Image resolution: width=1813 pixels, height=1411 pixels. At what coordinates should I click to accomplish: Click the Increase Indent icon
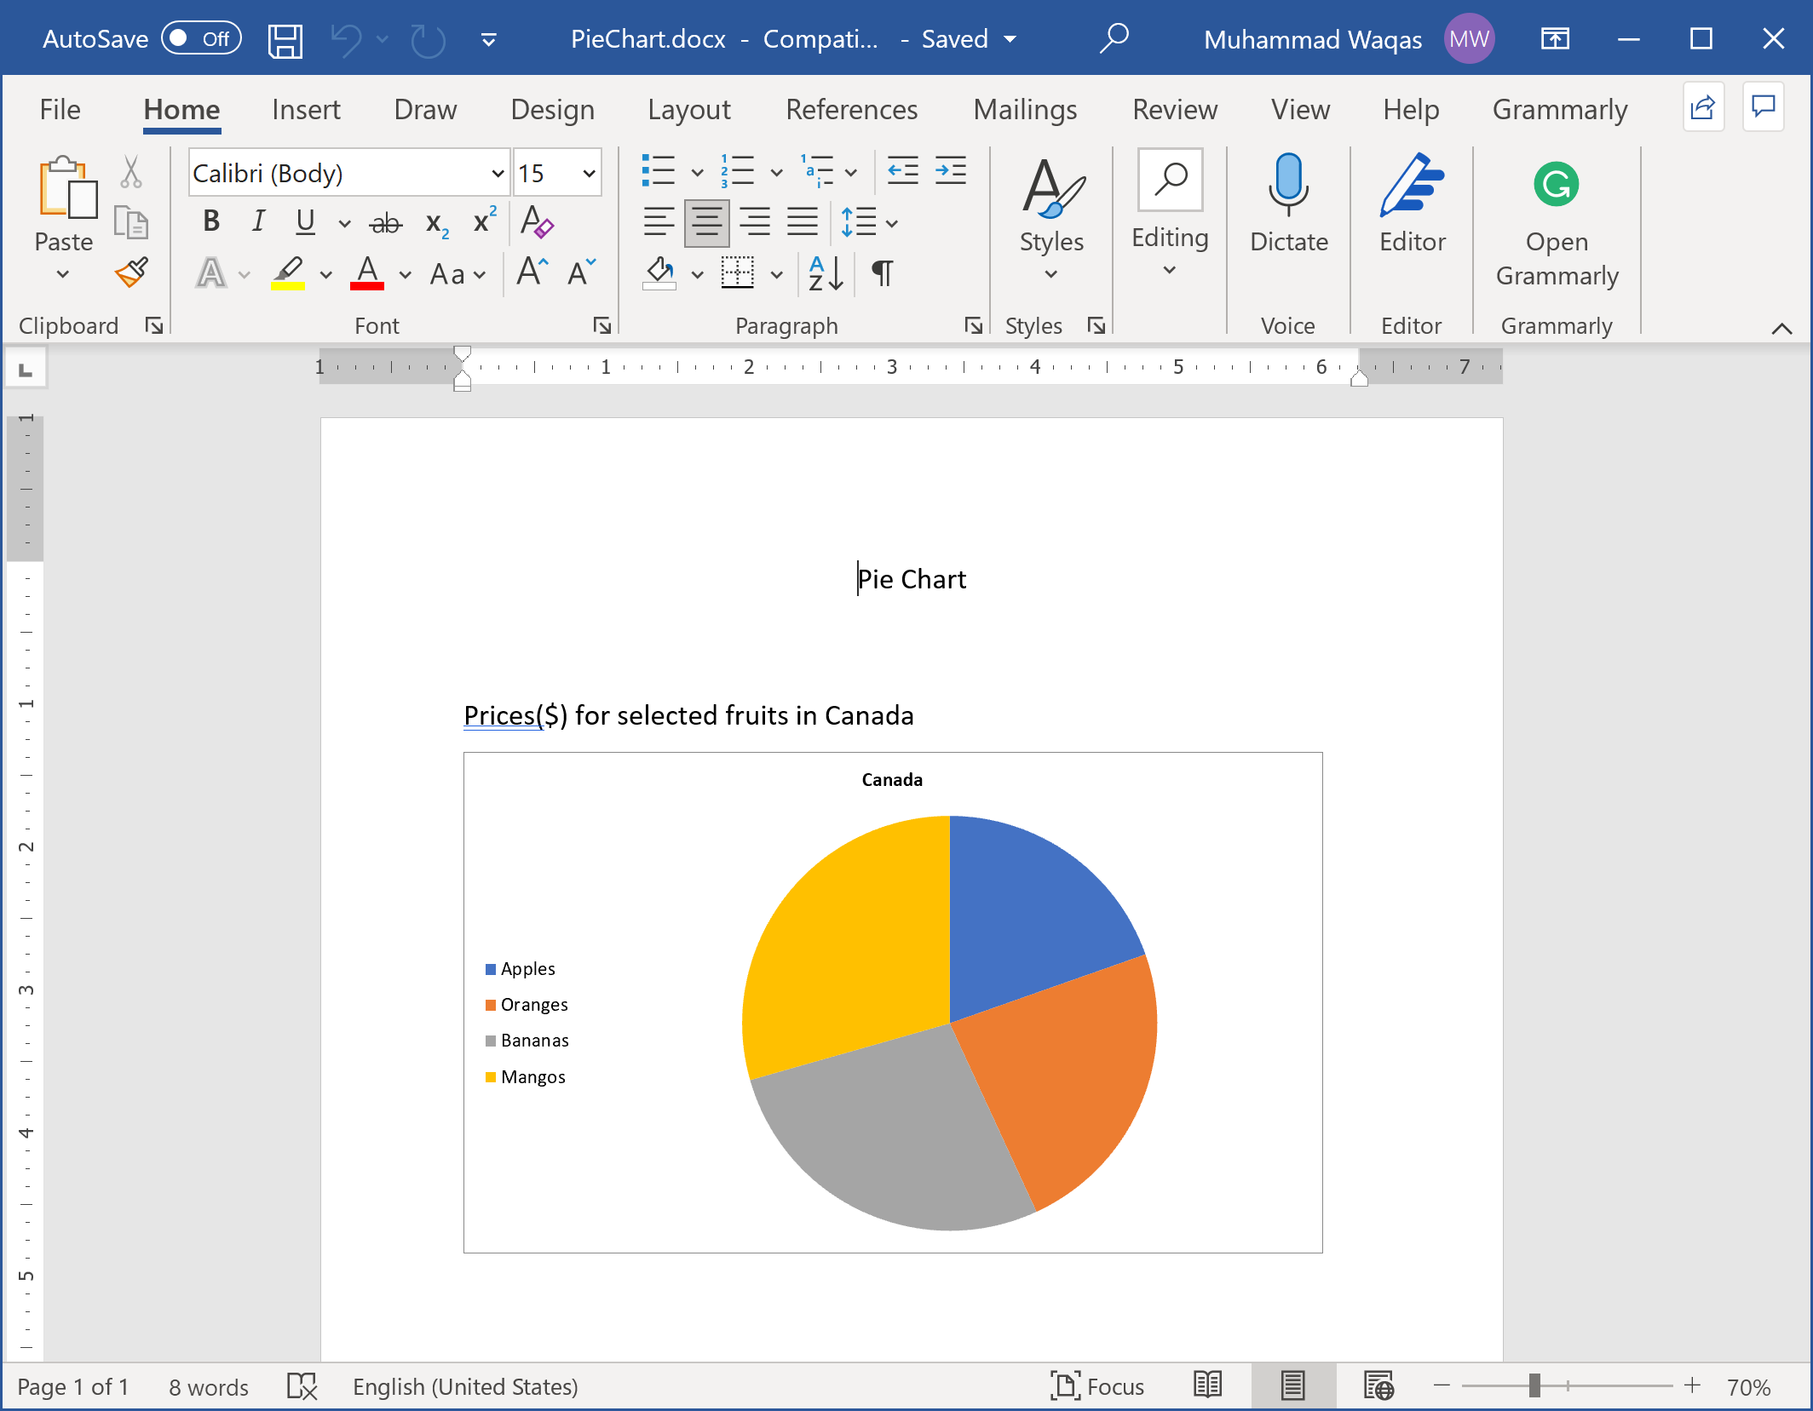coord(950,171)
